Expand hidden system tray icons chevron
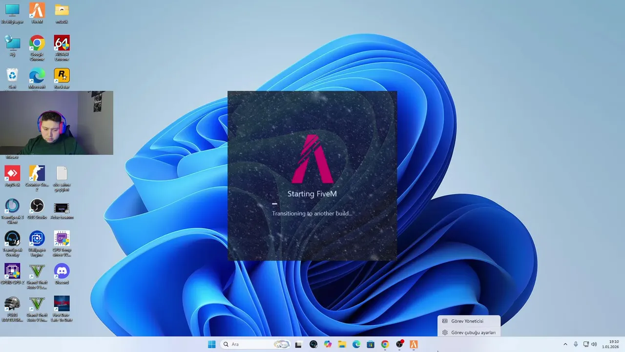Screen dimensions: 625x352 click(565, 344)
